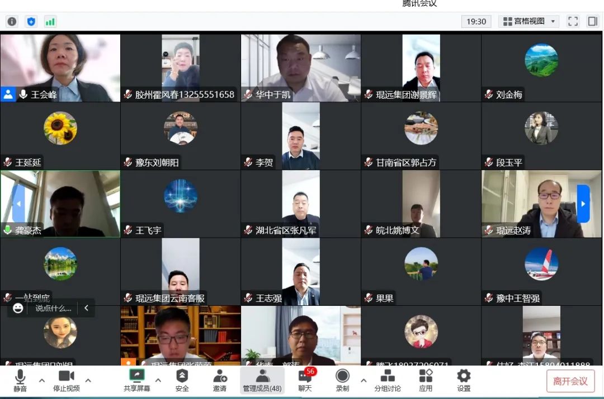Image resolution: width=604 pixels, height=399 pixels.
Task: Start 录制 recording
Action: [x=342, y=381]
